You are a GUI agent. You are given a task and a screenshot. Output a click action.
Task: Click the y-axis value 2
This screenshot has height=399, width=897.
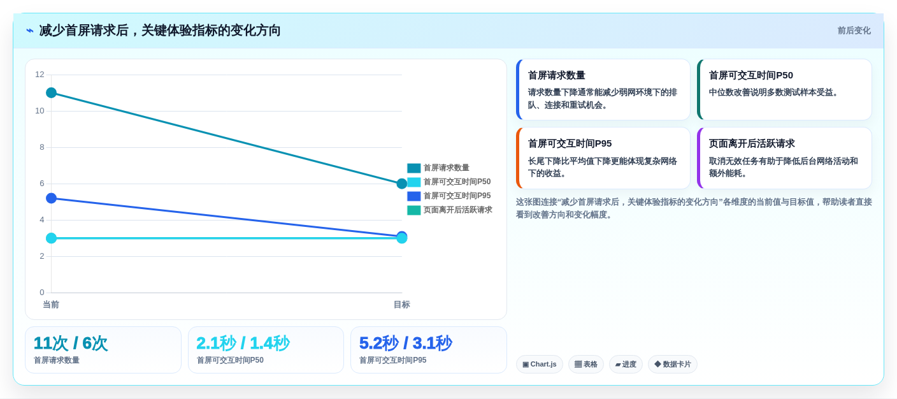(x=42, y=256)
